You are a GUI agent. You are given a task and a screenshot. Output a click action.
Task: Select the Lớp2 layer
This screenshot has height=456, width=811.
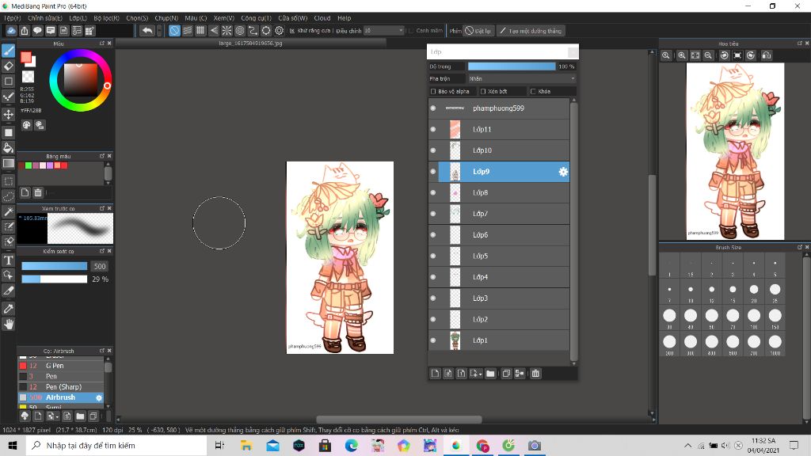(499, 320)
